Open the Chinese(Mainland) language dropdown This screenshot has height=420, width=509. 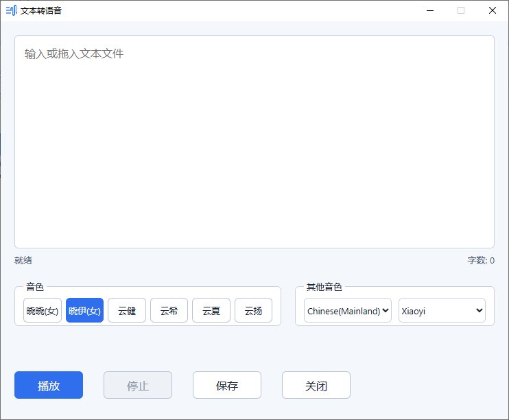click(348, 310)
